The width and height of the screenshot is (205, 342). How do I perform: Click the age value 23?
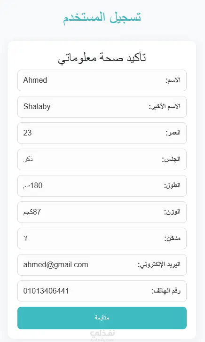pyautogui.click(x=27, y=133)
